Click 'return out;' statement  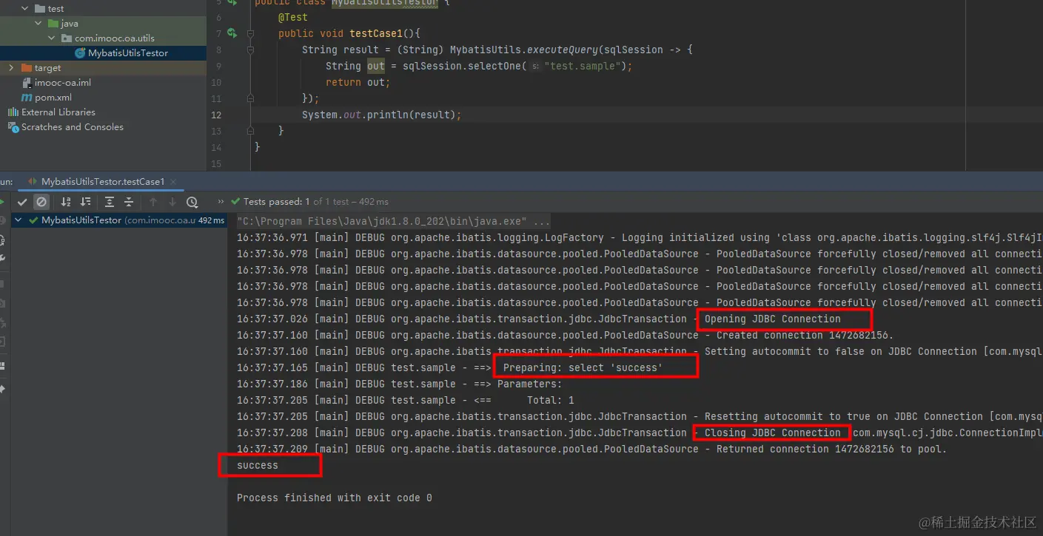click(358, 82)
